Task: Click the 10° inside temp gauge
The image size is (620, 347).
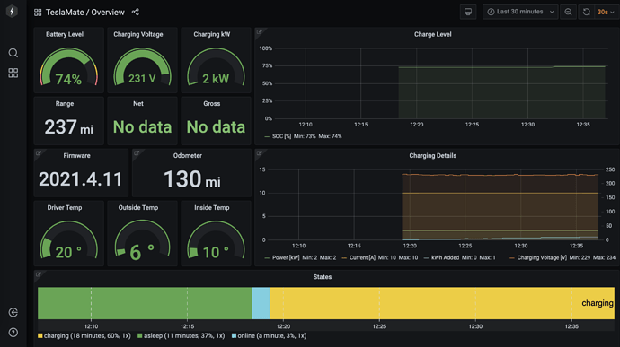Action: pyautogui.click(x=216, y=239)
